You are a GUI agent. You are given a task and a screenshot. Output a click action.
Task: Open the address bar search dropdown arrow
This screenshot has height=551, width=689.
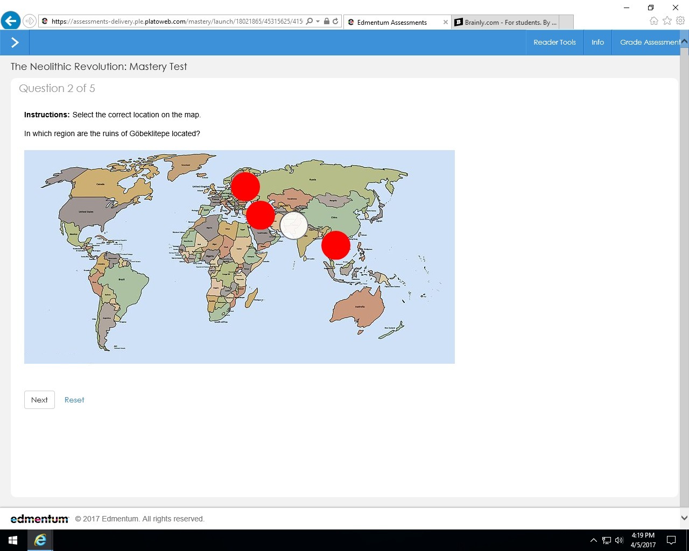click(x=318, y=22)
